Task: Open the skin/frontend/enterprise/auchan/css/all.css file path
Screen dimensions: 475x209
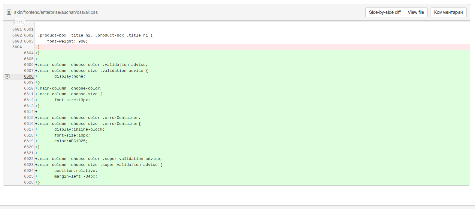Action: tap(56, 12)
